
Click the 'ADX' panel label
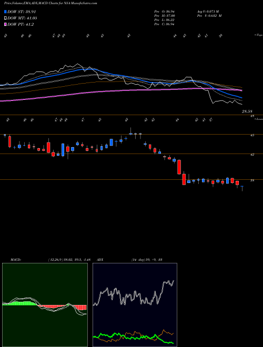click(x=100, y=260)
